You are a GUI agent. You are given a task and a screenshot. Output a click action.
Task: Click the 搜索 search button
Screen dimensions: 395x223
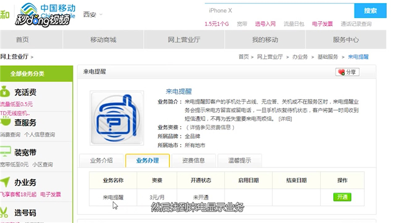pos(370,10)
